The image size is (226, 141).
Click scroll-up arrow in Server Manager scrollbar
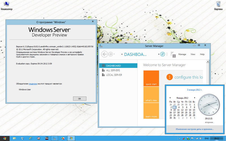[208, 61]
